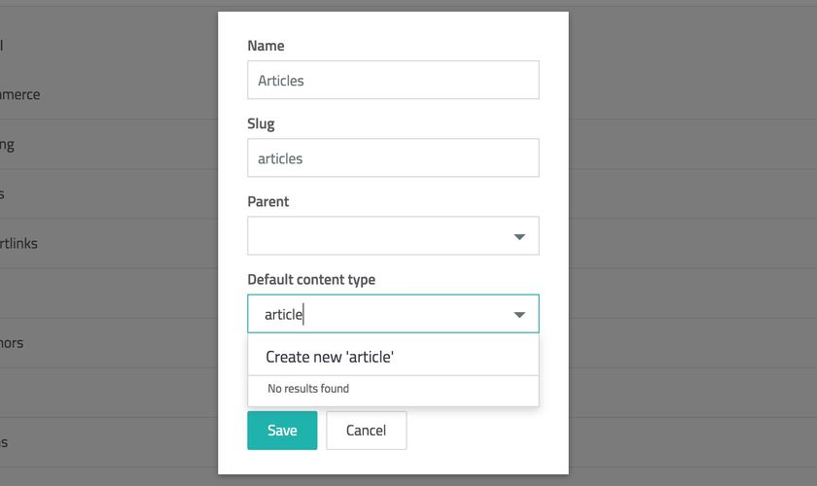
Task: Click the dimmed backdrop outside the dialog
Action: click(681, 243)
